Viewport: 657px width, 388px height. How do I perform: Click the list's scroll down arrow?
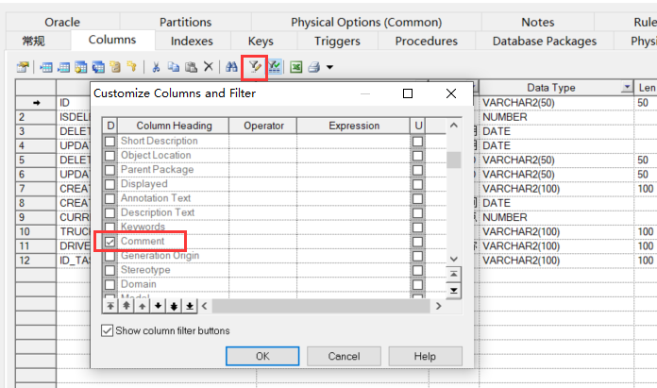(x=453, y=259)
